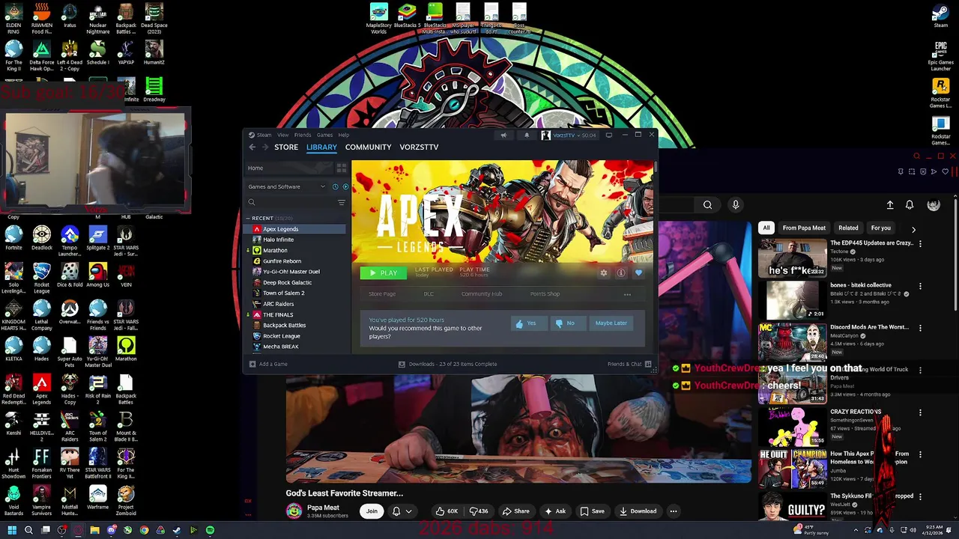
Task: Click YouTube create upload icon
Action: click(x=890, y=205)
